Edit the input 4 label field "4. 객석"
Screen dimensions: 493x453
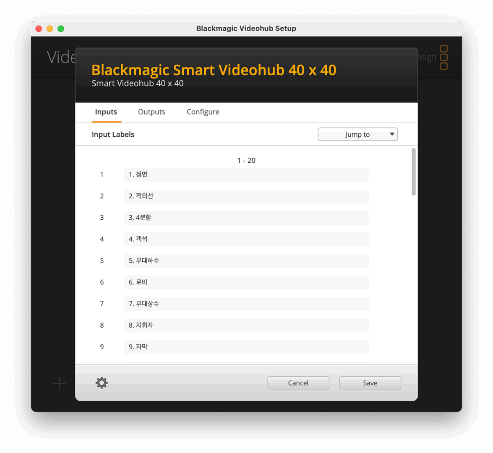coord(246,239)
